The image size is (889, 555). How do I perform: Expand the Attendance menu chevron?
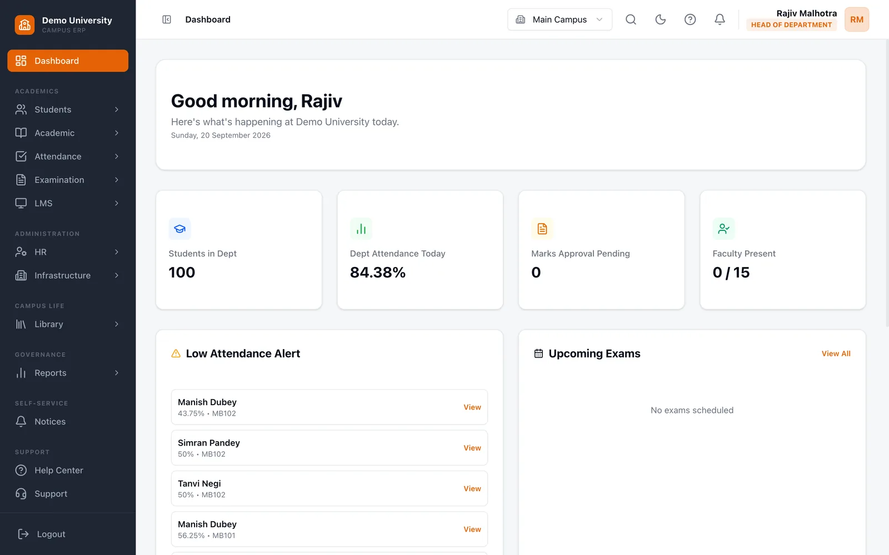(117, 157)
